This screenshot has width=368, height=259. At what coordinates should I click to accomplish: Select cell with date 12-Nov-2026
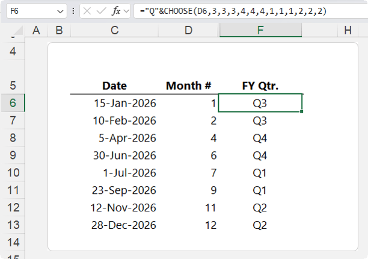pyautogui.click(x=114, y=207)
